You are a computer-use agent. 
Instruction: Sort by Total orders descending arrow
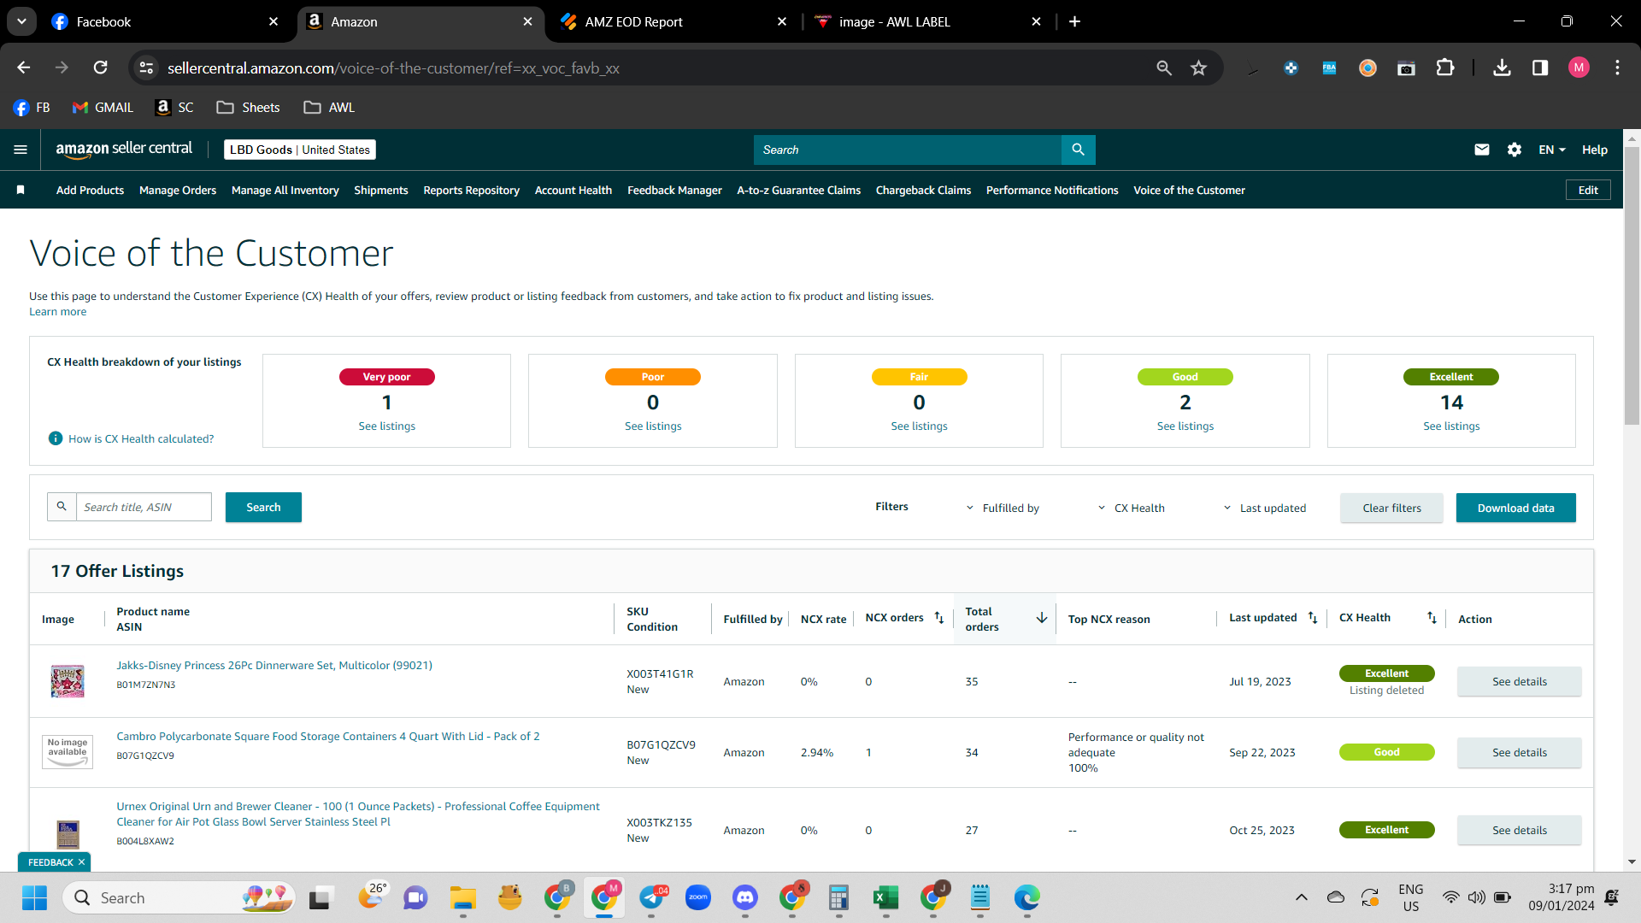[1042, 618]
